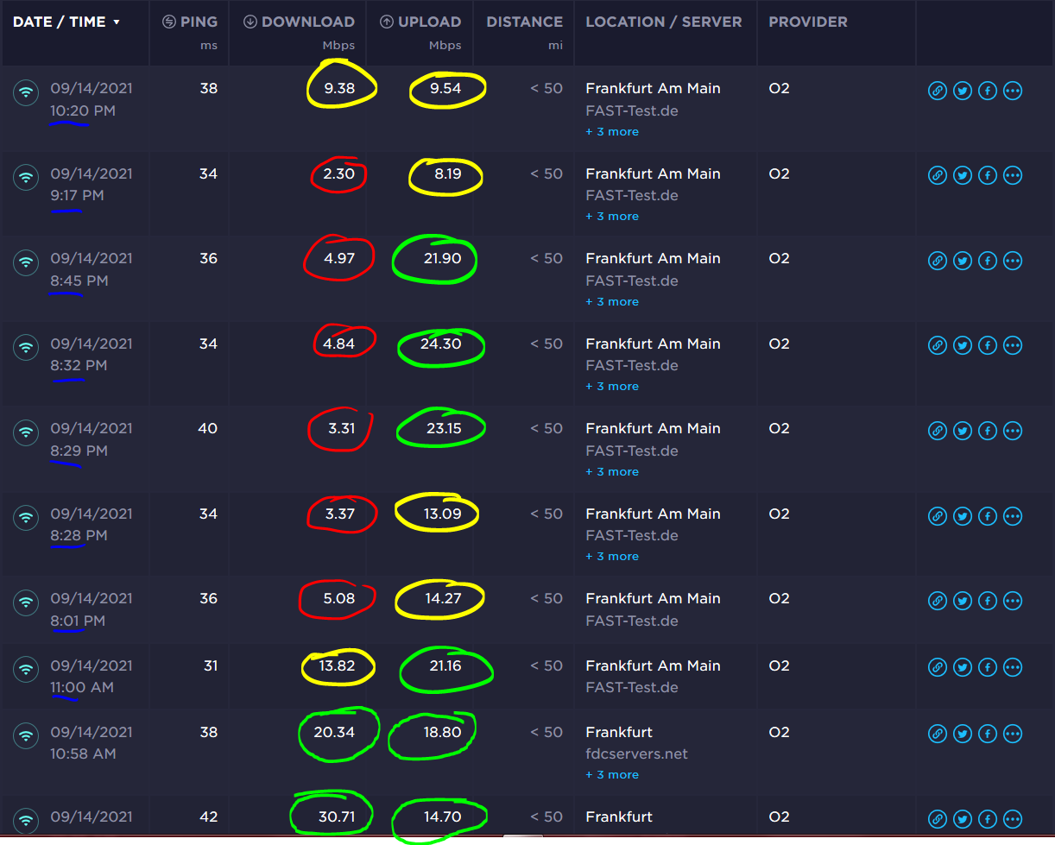
Task: Reveal "+ 3 more" servers for the 8:29 PM test
Action: tap(612, 472)
